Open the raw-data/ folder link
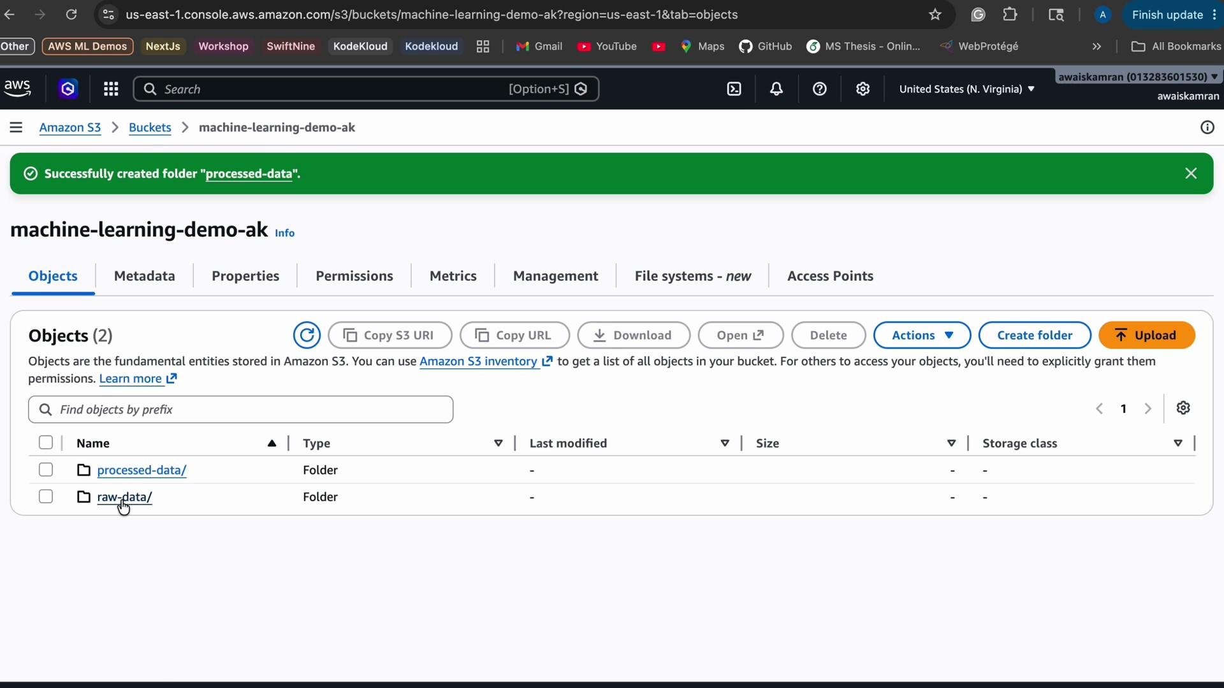Image resolution: width=1224 pixels, height=688 pixels. [x=124, y=497]
